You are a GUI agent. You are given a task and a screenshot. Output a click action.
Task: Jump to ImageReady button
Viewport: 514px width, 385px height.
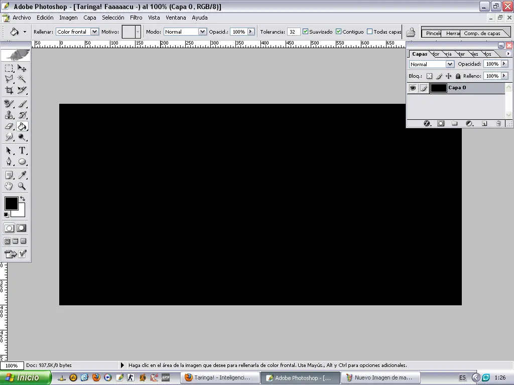tap(11, 254)
